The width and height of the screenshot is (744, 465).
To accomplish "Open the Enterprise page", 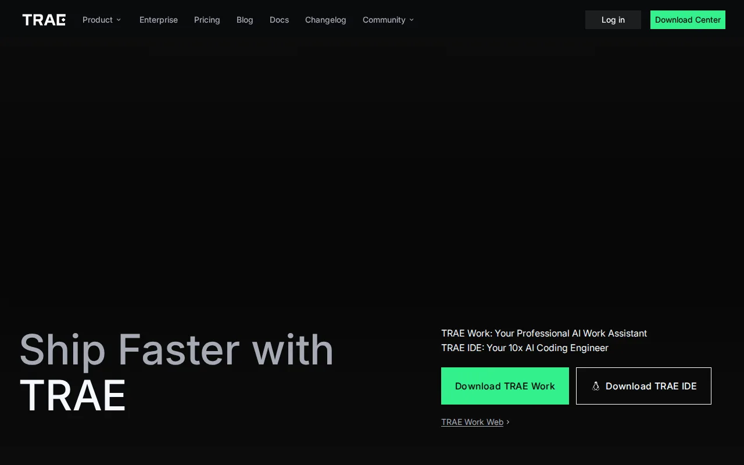I will [159, 20].
